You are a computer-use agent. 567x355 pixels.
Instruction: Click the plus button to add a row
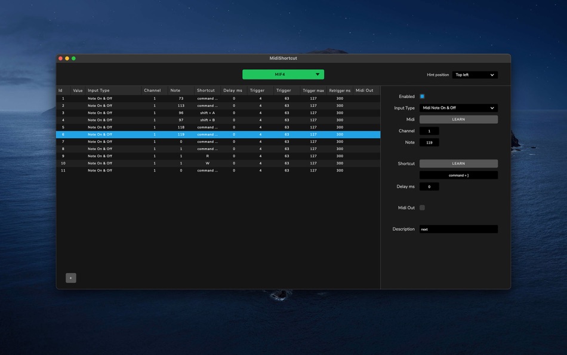tap(71, 278)
